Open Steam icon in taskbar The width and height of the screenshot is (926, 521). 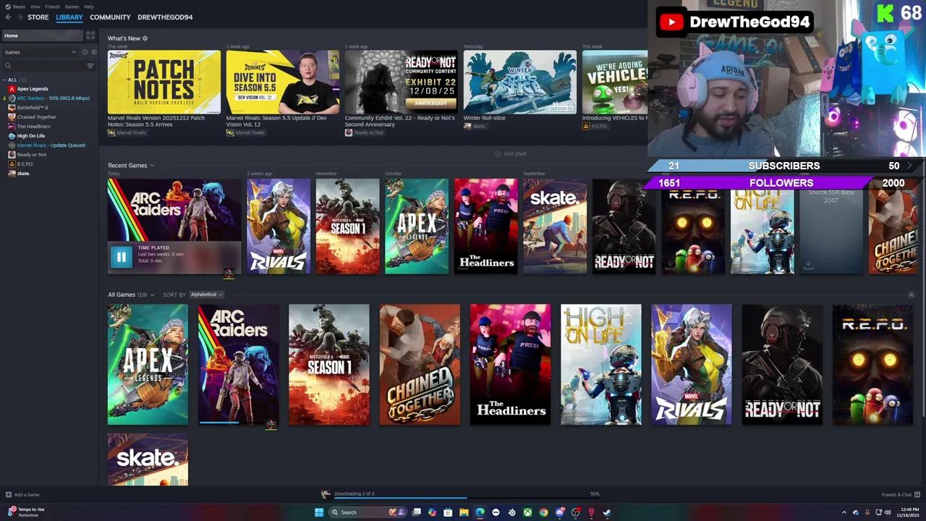[607, 512]
